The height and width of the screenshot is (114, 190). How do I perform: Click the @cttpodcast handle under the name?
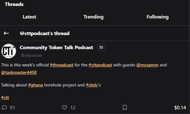tap(32, 55)
